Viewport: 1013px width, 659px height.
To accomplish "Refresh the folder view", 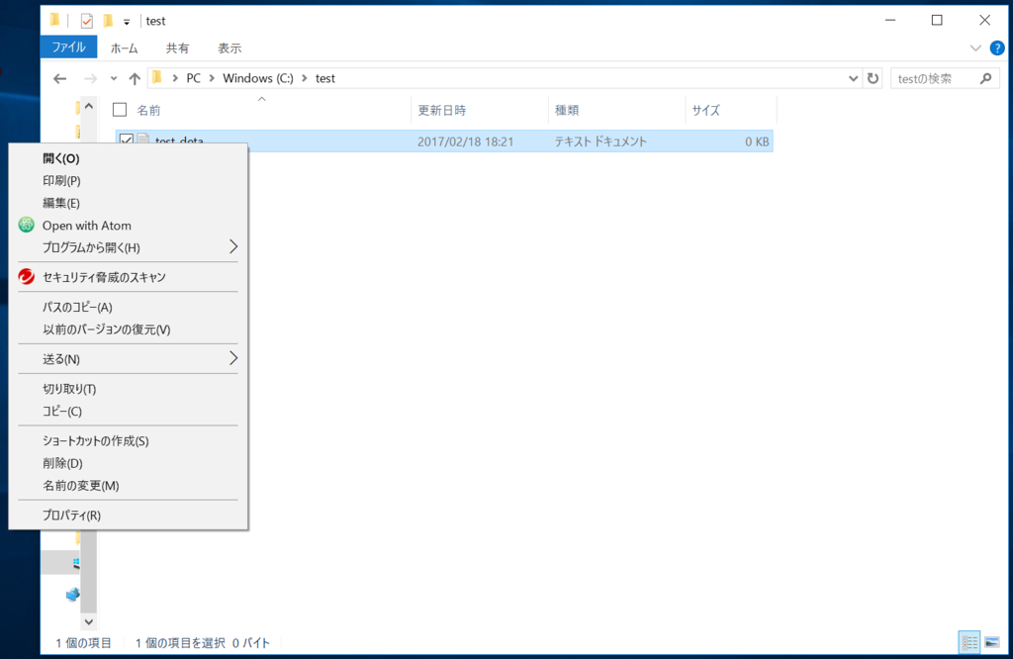I will [873, 78].
